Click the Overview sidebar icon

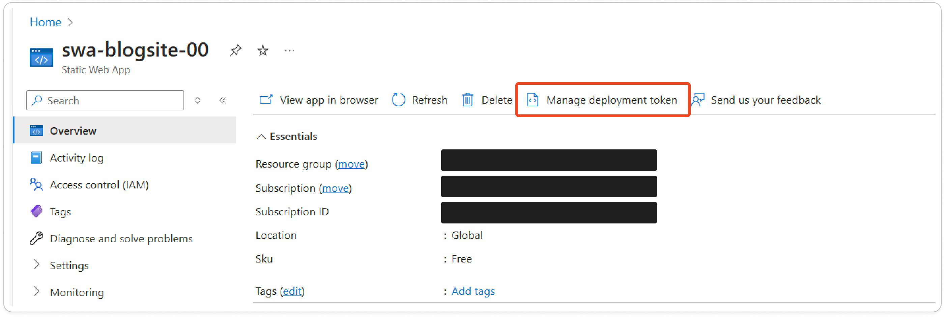point(36,131)
